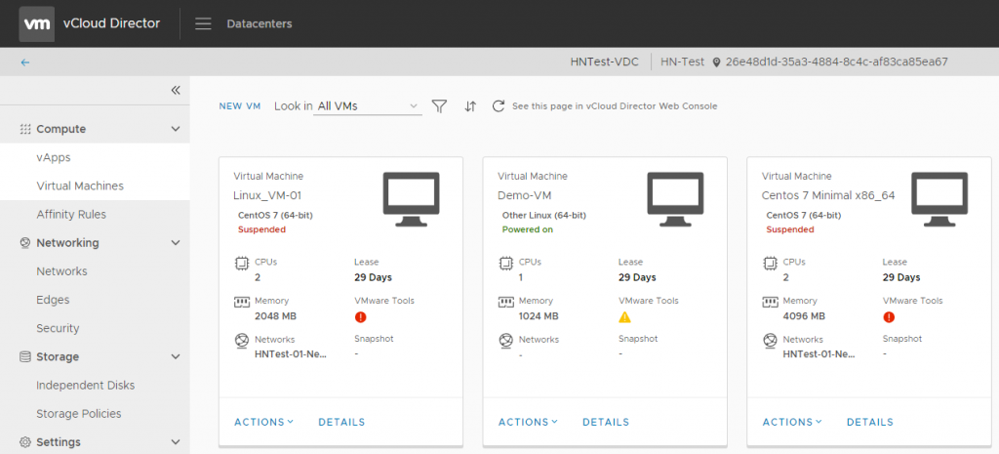Click the HNTest-VDC label

604,62
